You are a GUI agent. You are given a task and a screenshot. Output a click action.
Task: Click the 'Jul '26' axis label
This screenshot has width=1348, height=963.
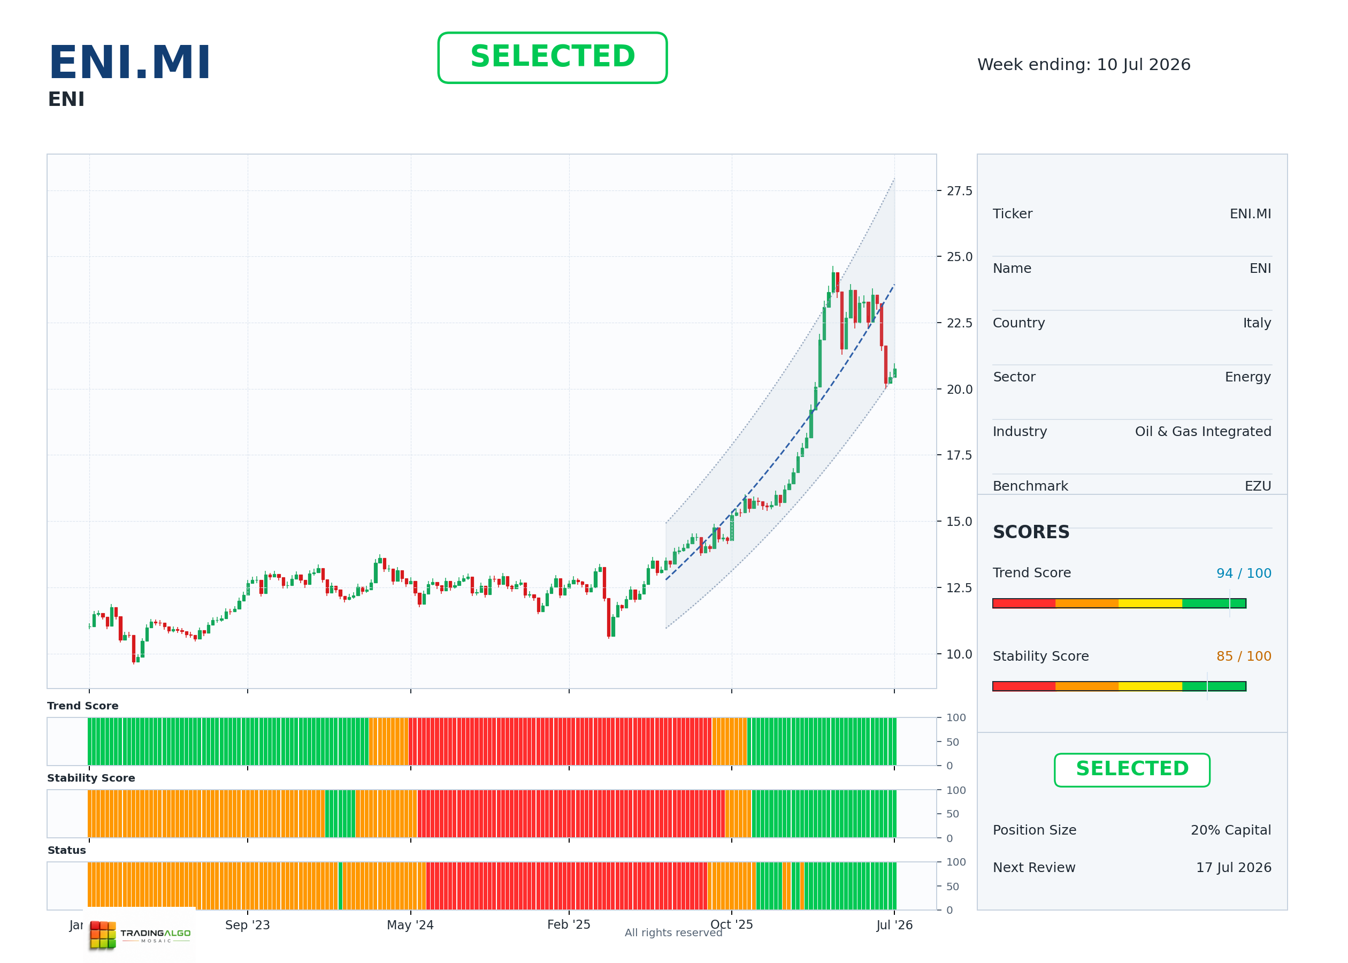[894, 925]
